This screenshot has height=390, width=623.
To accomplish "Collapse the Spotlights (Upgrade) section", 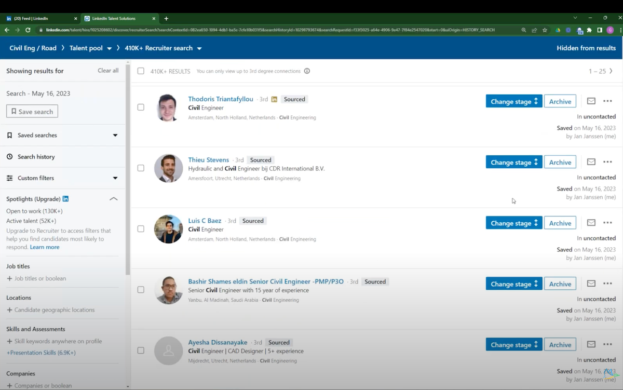I will coord(113,198).
